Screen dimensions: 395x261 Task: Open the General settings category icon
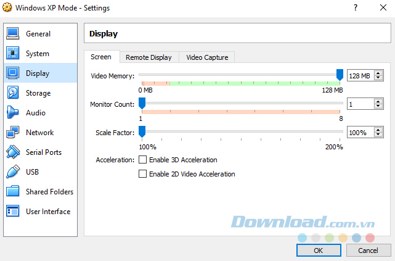12,34
